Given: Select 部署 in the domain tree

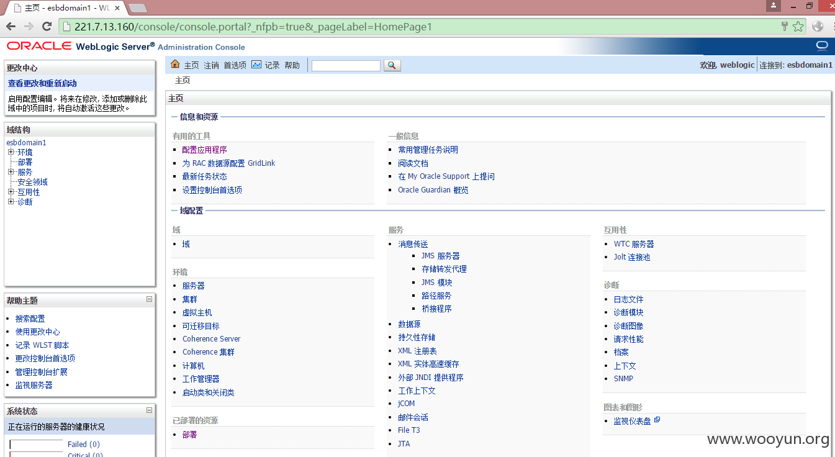Looking at the screenshot, I should tap(25, 162).
